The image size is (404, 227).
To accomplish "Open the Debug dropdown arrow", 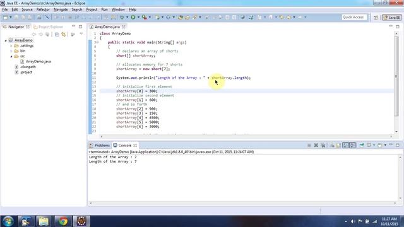I will pos(127,17).
